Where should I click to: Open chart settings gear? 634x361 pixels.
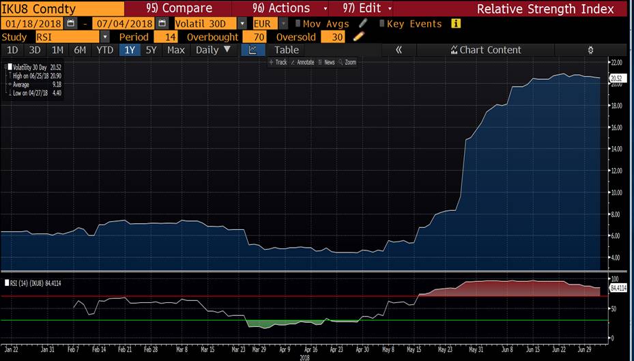click(x=590, y=50)
